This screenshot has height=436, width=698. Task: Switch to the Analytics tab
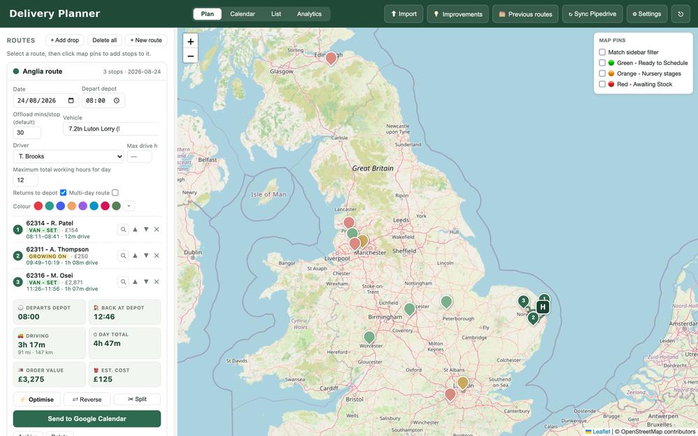309,14
